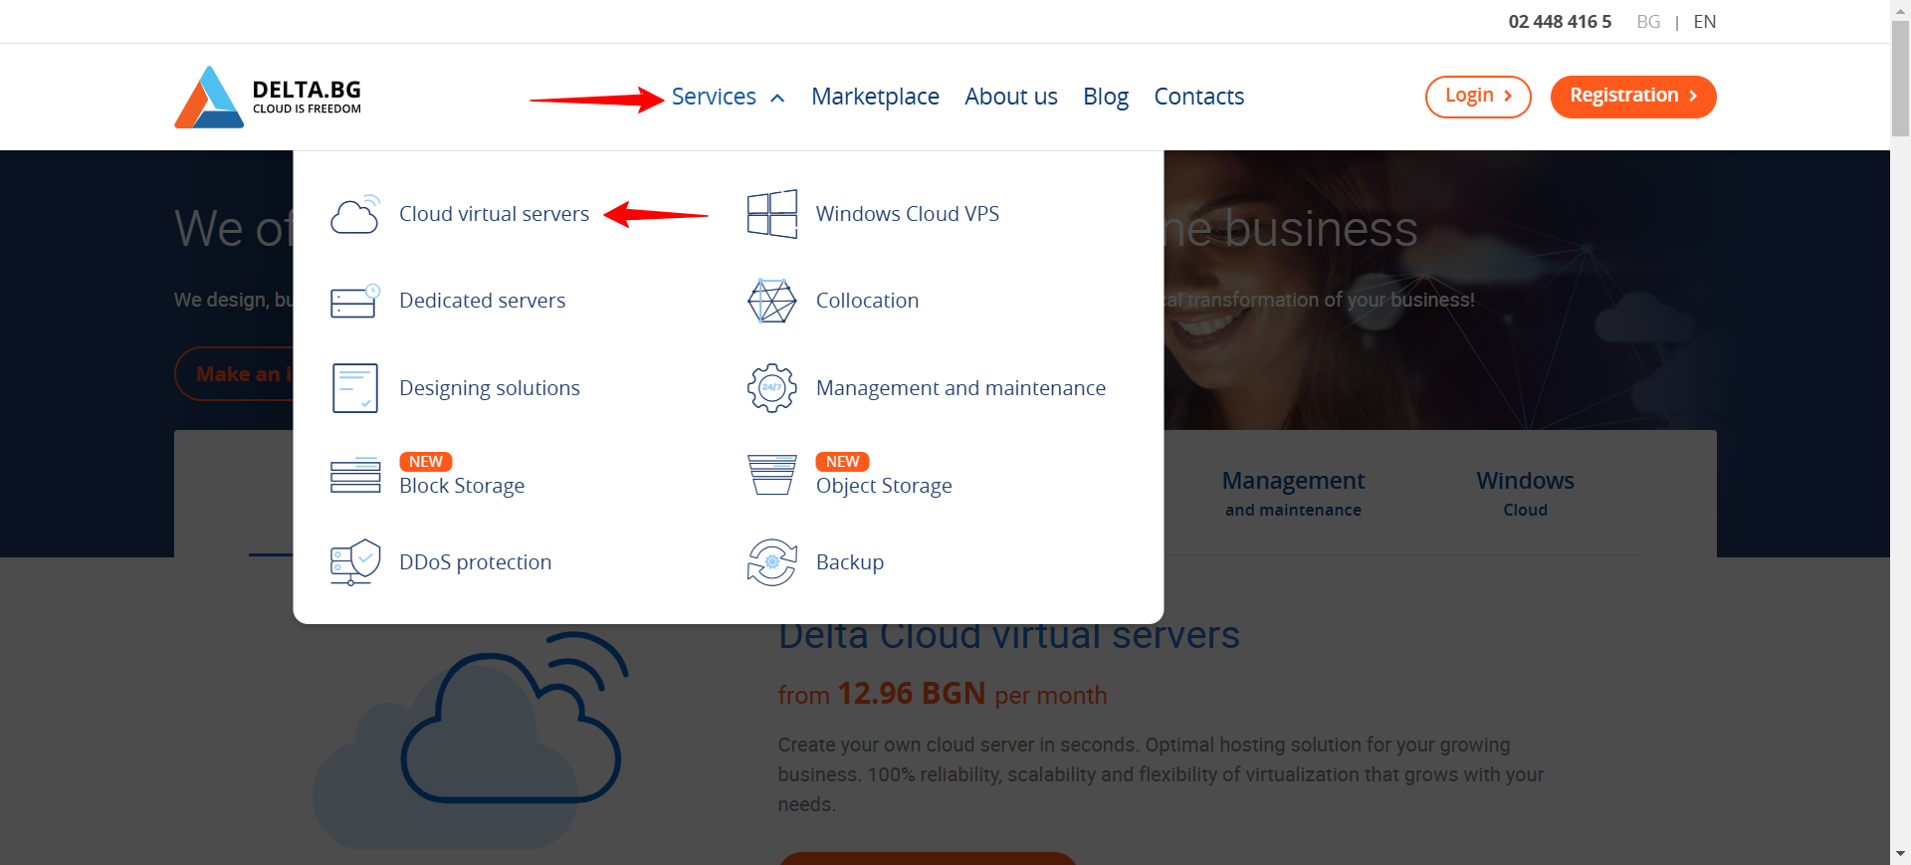The image size is (1911, 865).
Task: Click the large cloud illustration
Action: pos(471,740)
